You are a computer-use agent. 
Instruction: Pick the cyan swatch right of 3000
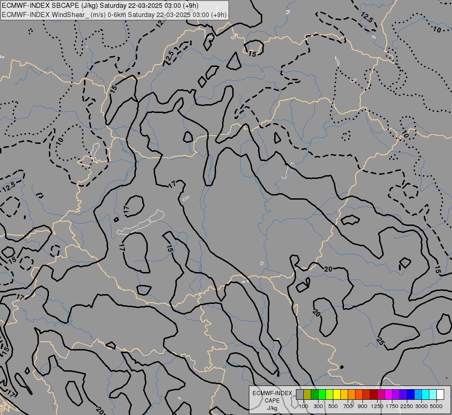point(425,394)
